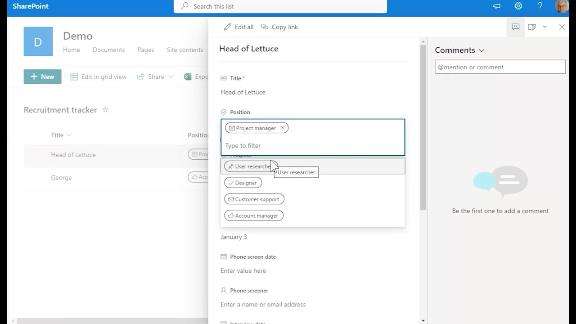Image resolution: width=576 pixels, height=324 pixels.
Task: Click the Type to filter field
Action: [x=313, y=146]
